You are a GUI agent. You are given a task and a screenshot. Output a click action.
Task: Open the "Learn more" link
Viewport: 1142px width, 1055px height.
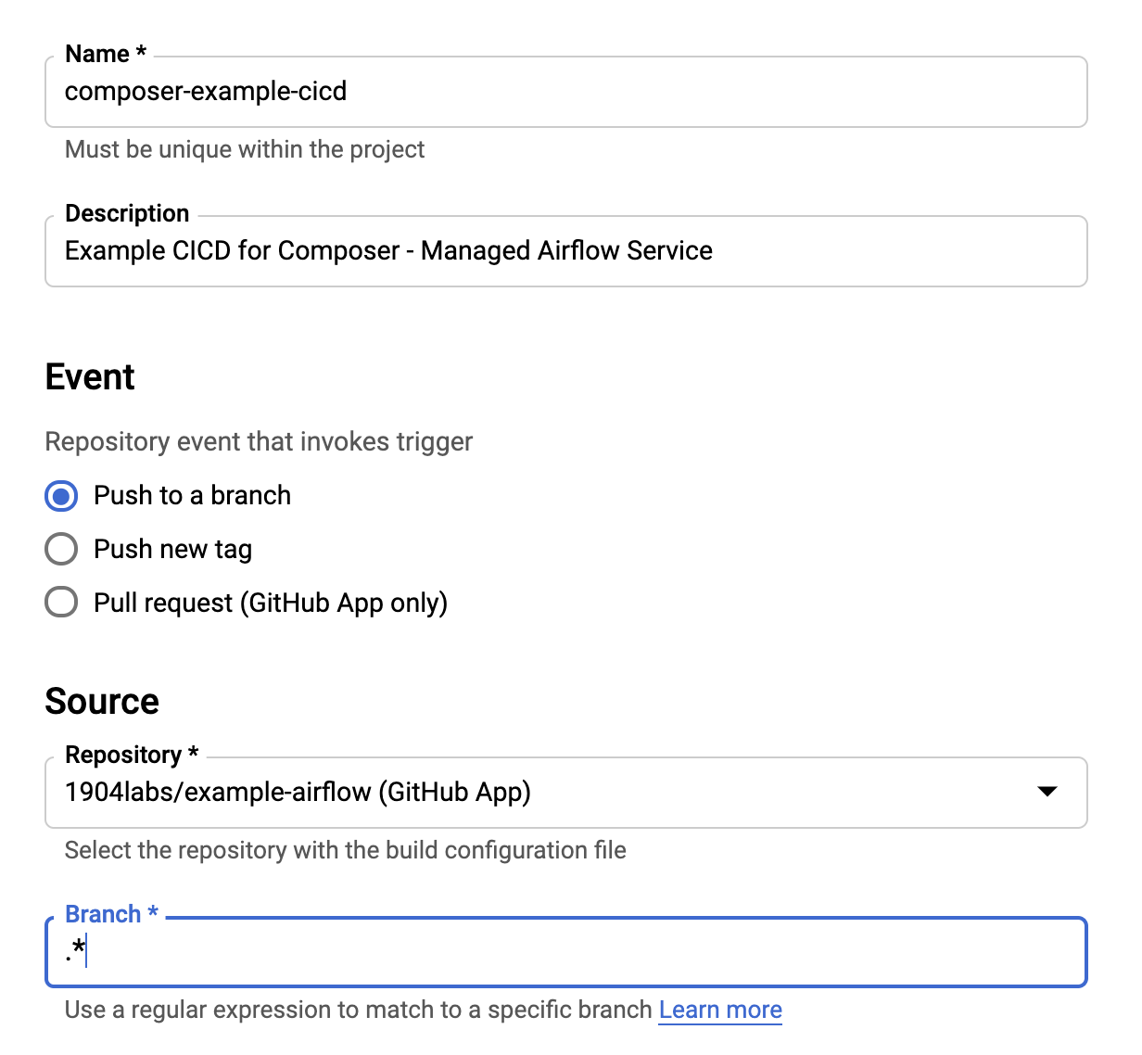720,1010
